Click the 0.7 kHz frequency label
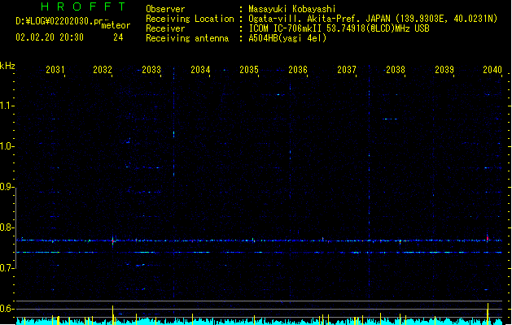Screen dimensions: 512x325 7,268
